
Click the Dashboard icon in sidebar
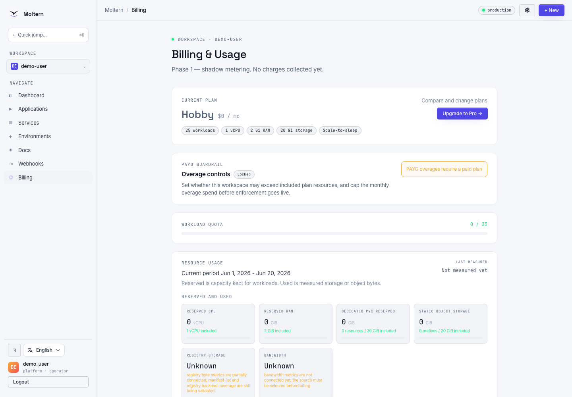10,96
